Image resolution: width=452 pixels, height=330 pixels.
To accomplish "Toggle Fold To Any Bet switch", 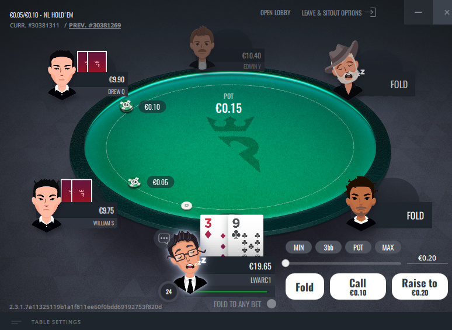I will tap(271, 304).
